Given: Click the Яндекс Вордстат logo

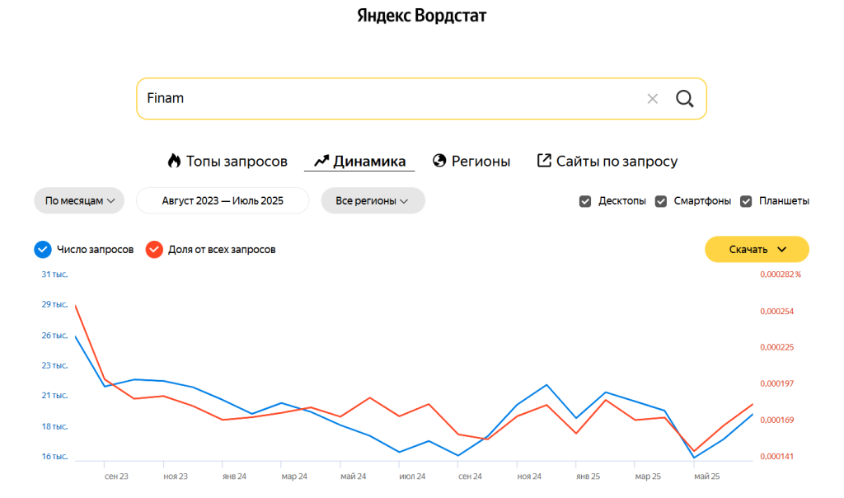Looking at the screenshot, I should (x=421, y=16).
